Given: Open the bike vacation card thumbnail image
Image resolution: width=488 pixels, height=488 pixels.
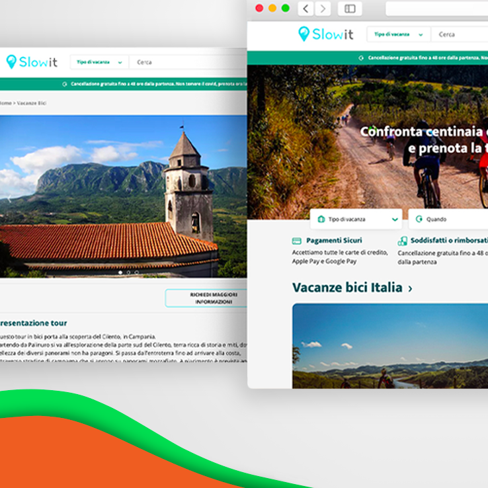Looking at the screenshot, I should pyautogui.click(x=390, y=346).
